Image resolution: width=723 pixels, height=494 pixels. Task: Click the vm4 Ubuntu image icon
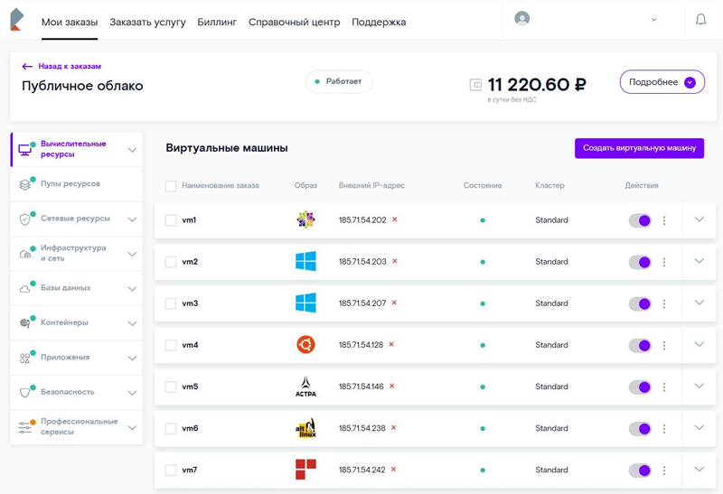305,345
